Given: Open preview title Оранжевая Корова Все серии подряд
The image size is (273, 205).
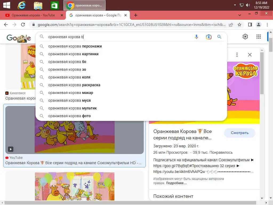Looking at the screenshot, I should point(182,135).
